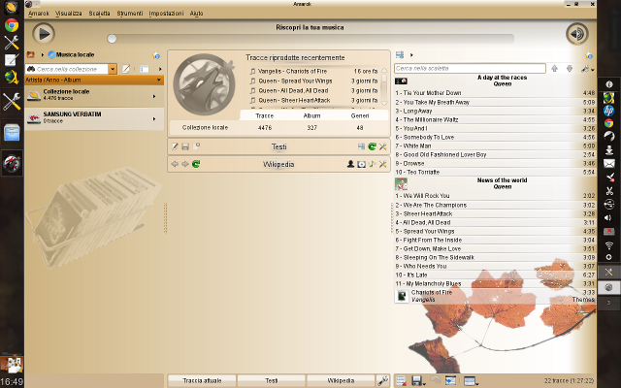Click the playlist layout icon above search
The image size is (621, 388).
(x=400, y=54)
